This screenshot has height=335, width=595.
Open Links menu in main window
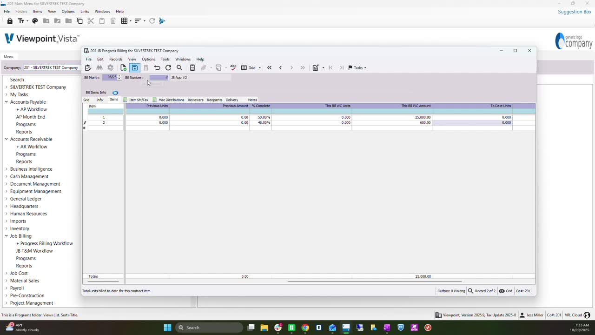85,11
